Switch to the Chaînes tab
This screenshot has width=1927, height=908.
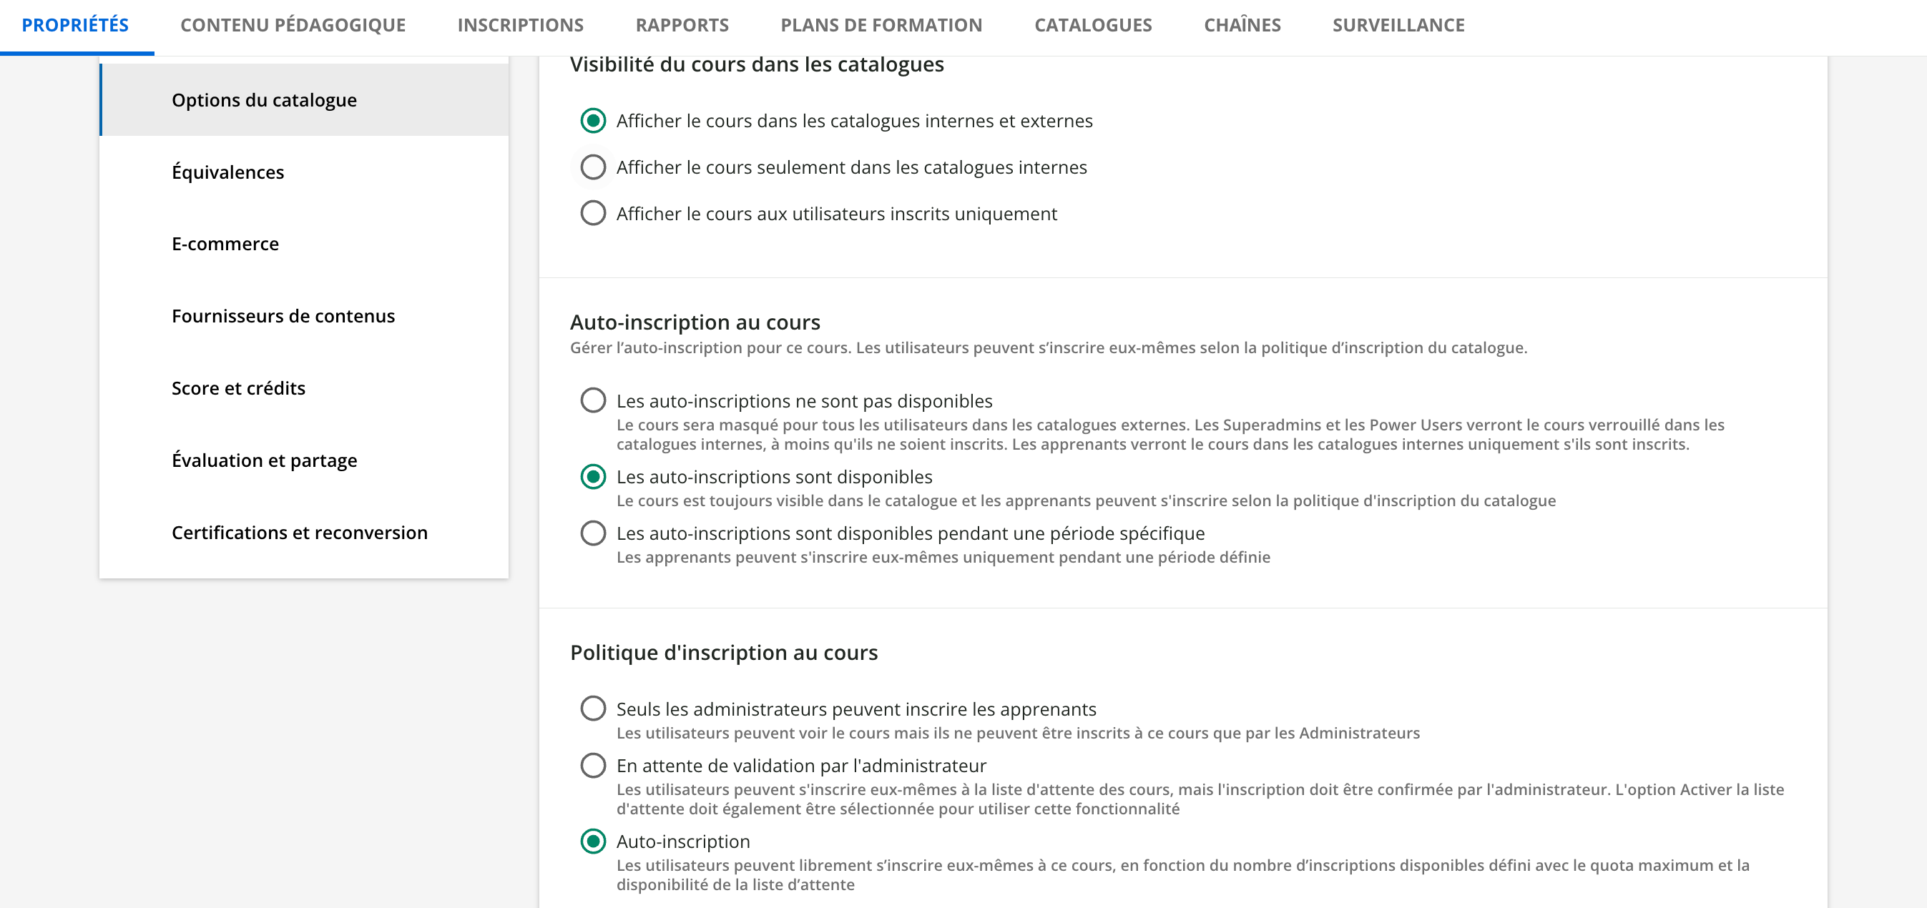pos(1242,26)
